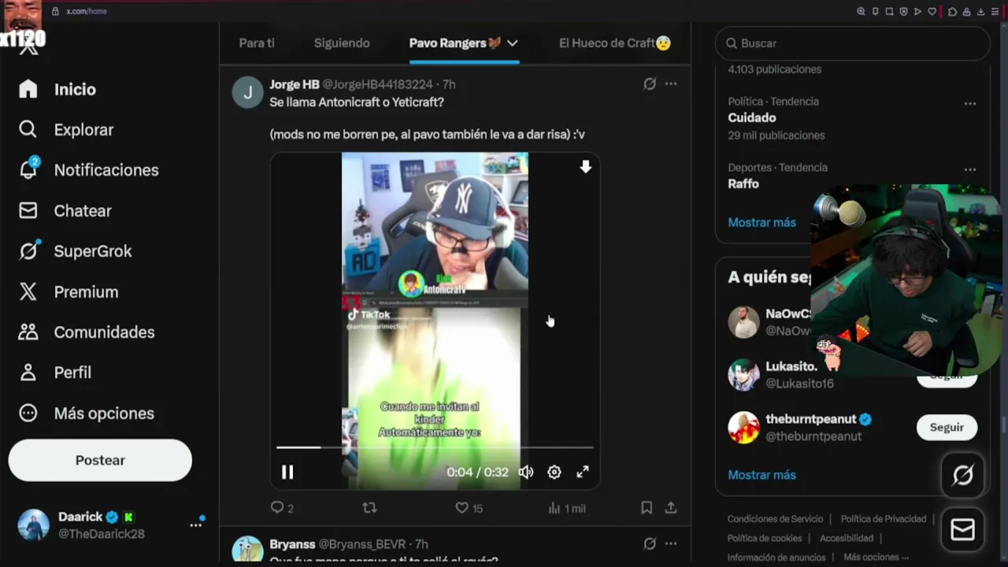Image resolution: width=1008 pixels, height=567 pixels.
Task: Open floating messages envelope button
Action: 963,530
